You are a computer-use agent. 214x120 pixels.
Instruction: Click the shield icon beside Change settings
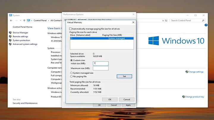click(187, 72)
